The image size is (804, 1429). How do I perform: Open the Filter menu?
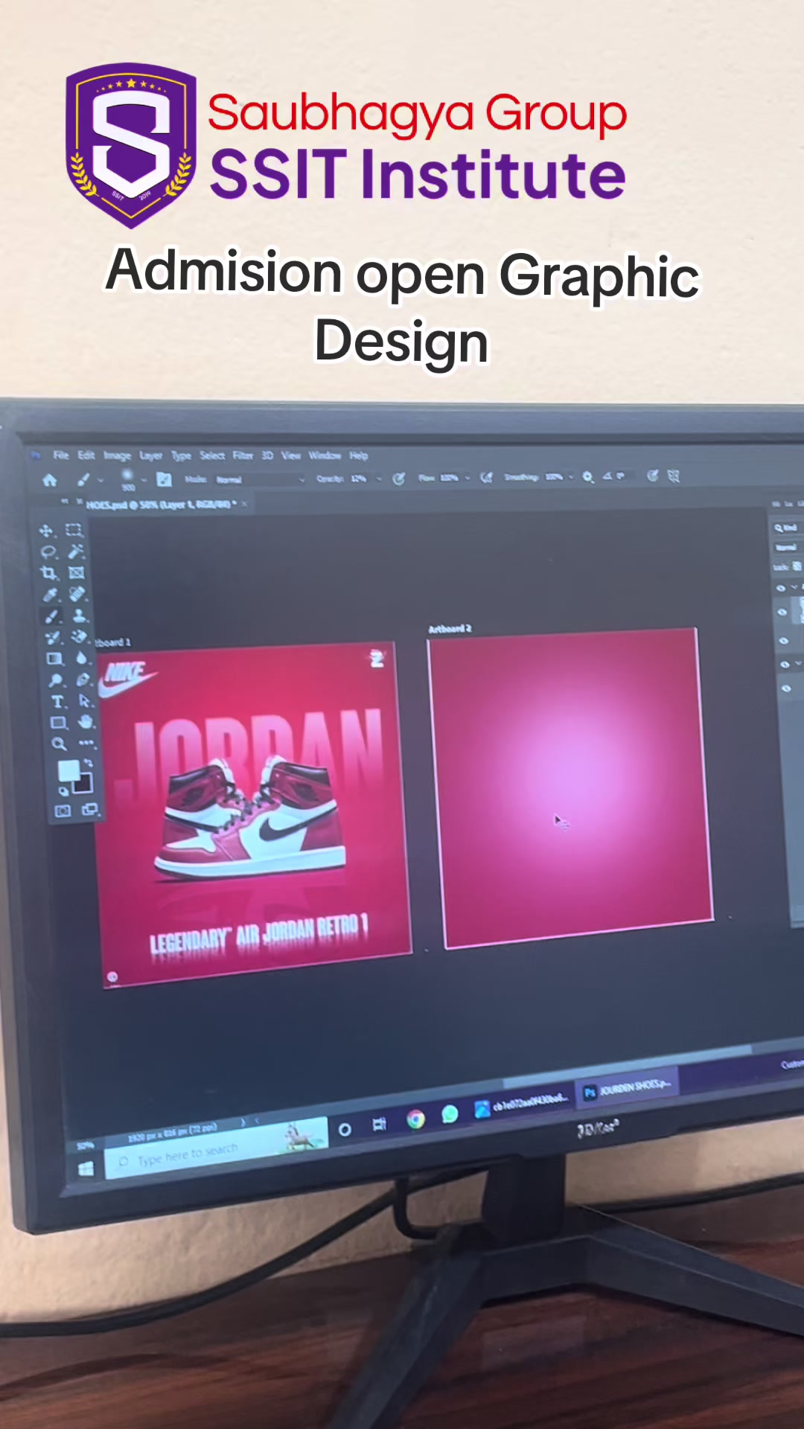pyautogui.click(x=243, y=455)
